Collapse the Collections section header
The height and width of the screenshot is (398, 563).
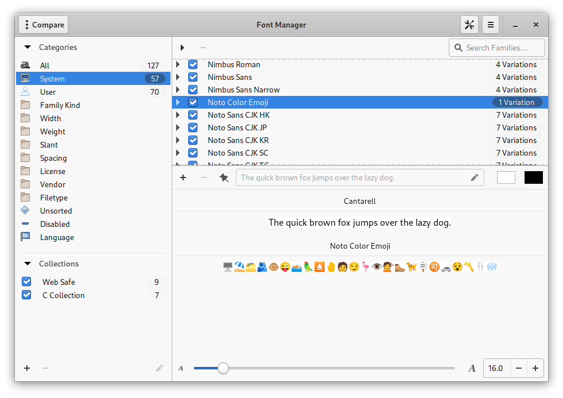coord(27,264)
